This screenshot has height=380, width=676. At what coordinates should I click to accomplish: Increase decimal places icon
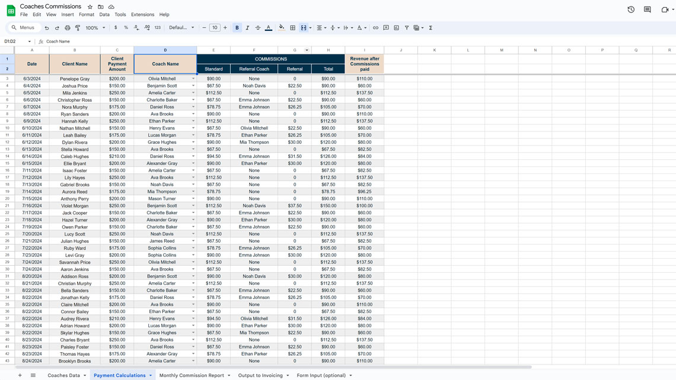pyautogui.click(x=147, y=28)
